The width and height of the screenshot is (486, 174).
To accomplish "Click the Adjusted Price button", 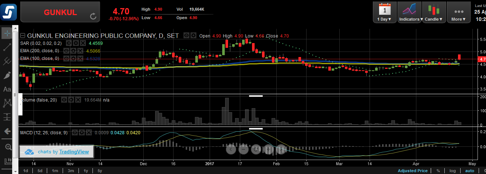I will (x=413, y=171).
